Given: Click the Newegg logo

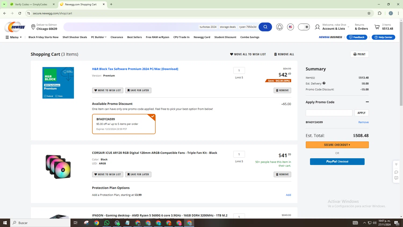Looking at the screenshot, I should point(15,27).
